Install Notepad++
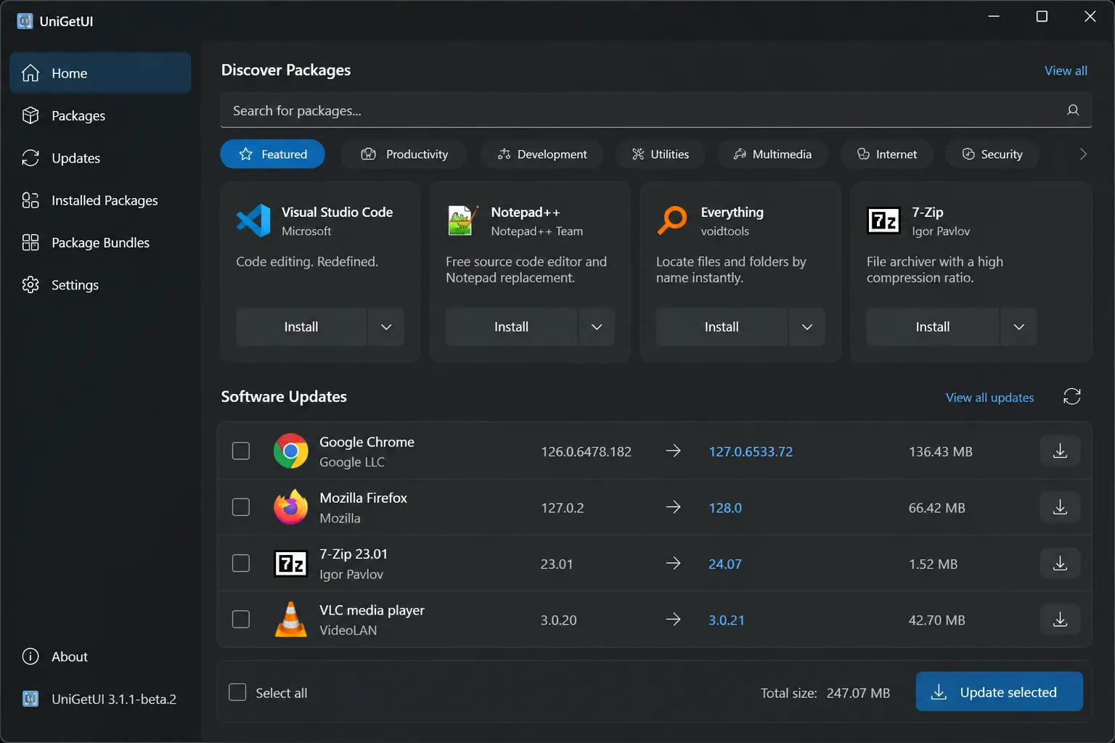 [x=512, y=327]
